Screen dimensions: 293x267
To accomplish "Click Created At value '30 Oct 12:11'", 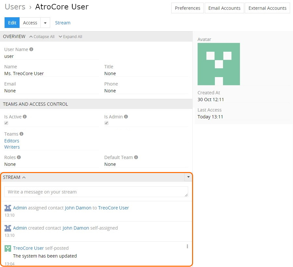I will point(211,100).
